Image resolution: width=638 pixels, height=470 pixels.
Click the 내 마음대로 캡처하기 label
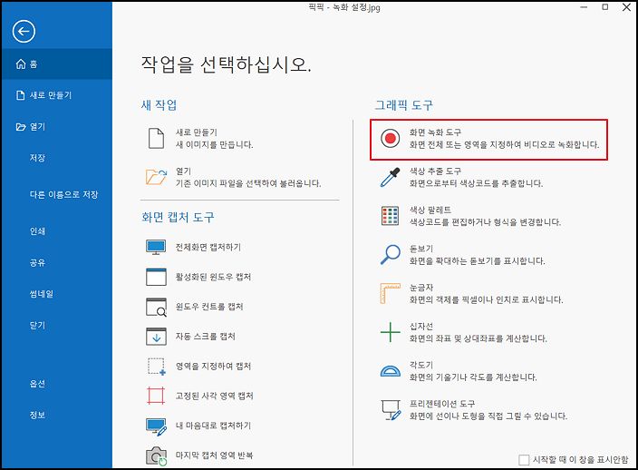[x=213, y=426]
